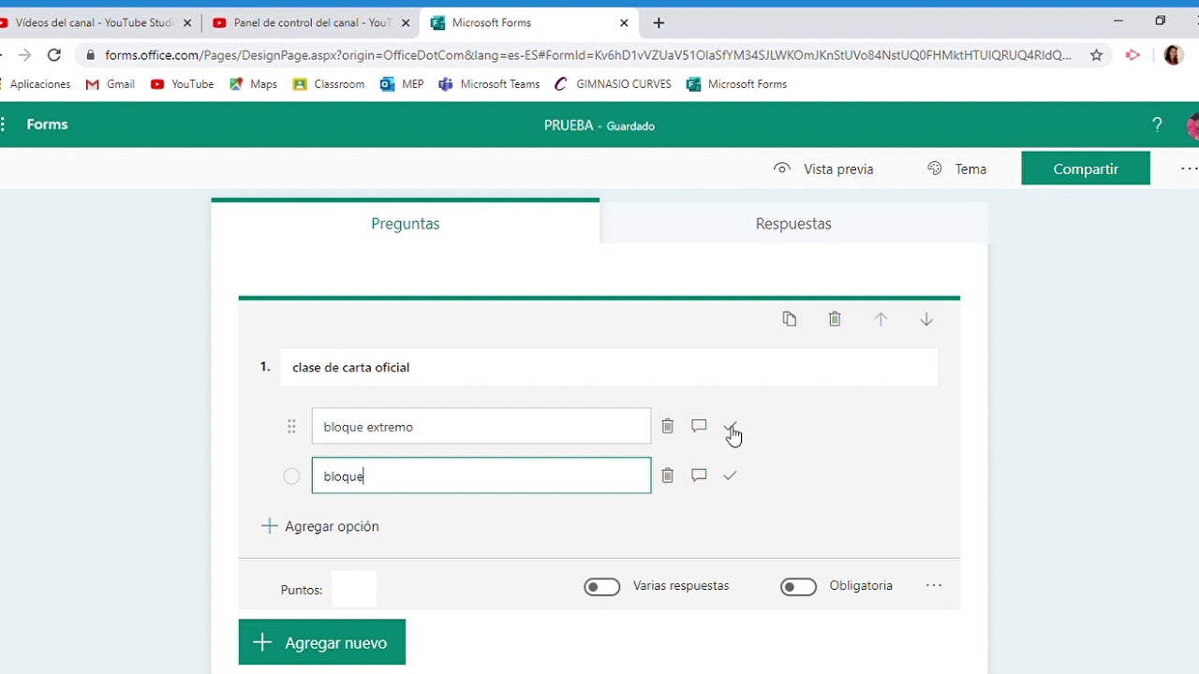1199x674 pixels.
Task: Delete the second "bloque" option
Action: tap(667, 476)
